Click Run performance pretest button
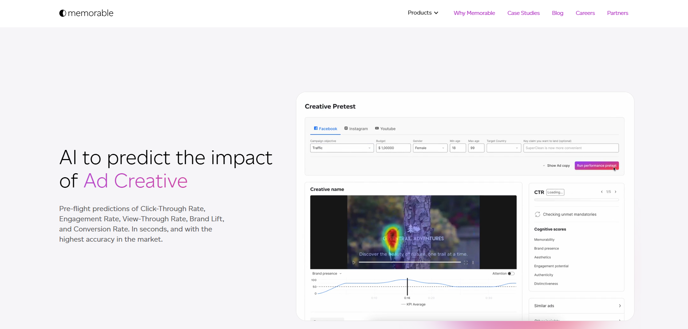Screen dimensions: 688x329 click(596, 166)
